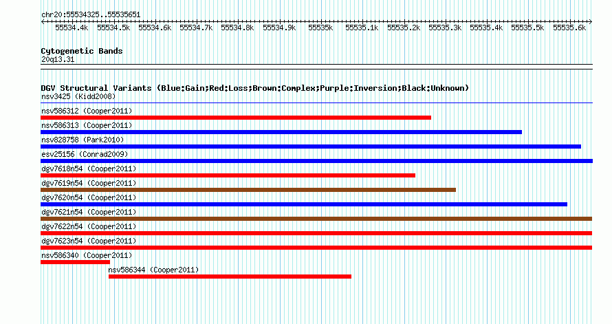The width and height of the screenshot is (612, 324).
Task: Click the nsv586344 red loss bar
Action: click(x=230, y=277)
